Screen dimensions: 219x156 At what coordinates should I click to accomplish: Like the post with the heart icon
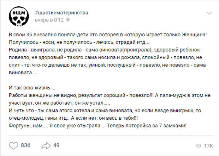(x=13, y=145)
